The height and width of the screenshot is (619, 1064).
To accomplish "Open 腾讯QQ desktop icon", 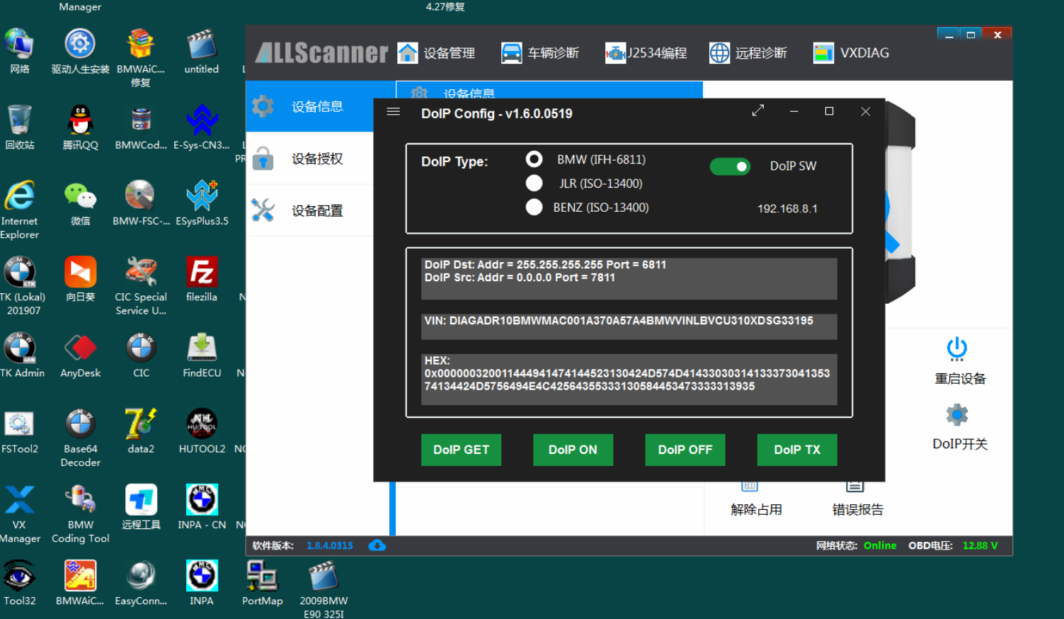I will 80,127.
